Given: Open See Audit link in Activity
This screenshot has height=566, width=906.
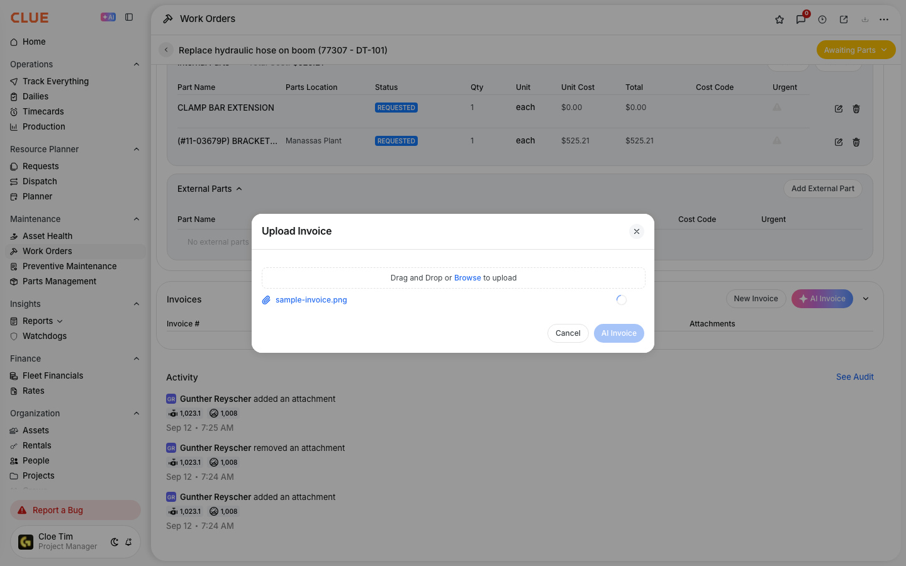Looking at the screenshot, I should pos(855,377).
